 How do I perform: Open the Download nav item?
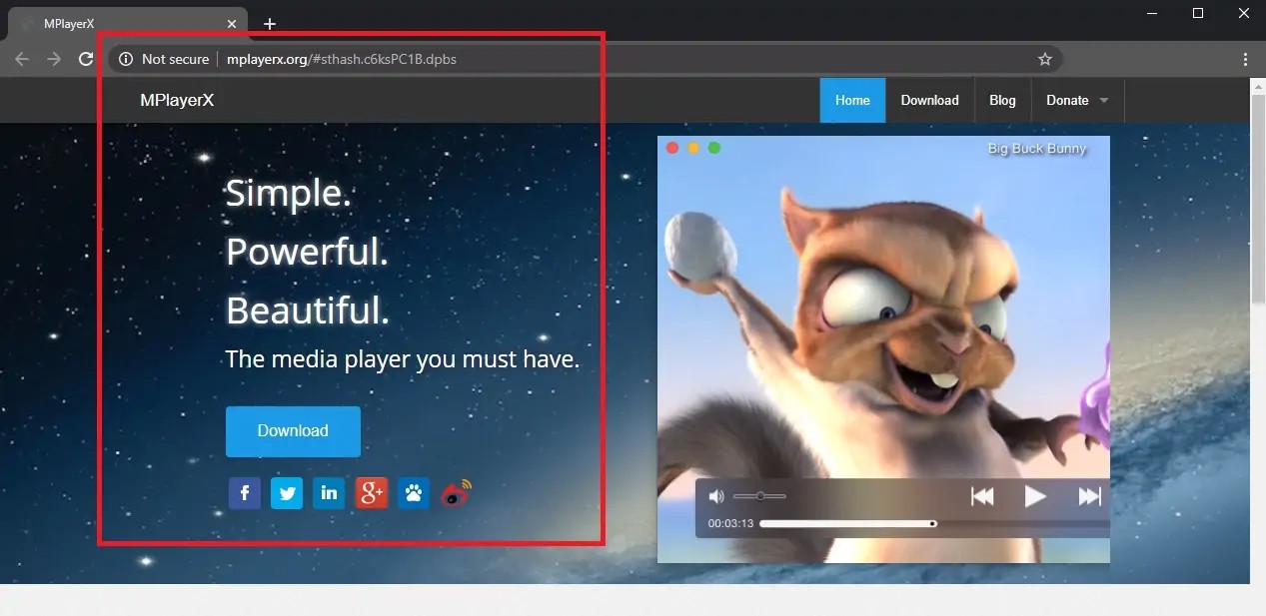929,100
